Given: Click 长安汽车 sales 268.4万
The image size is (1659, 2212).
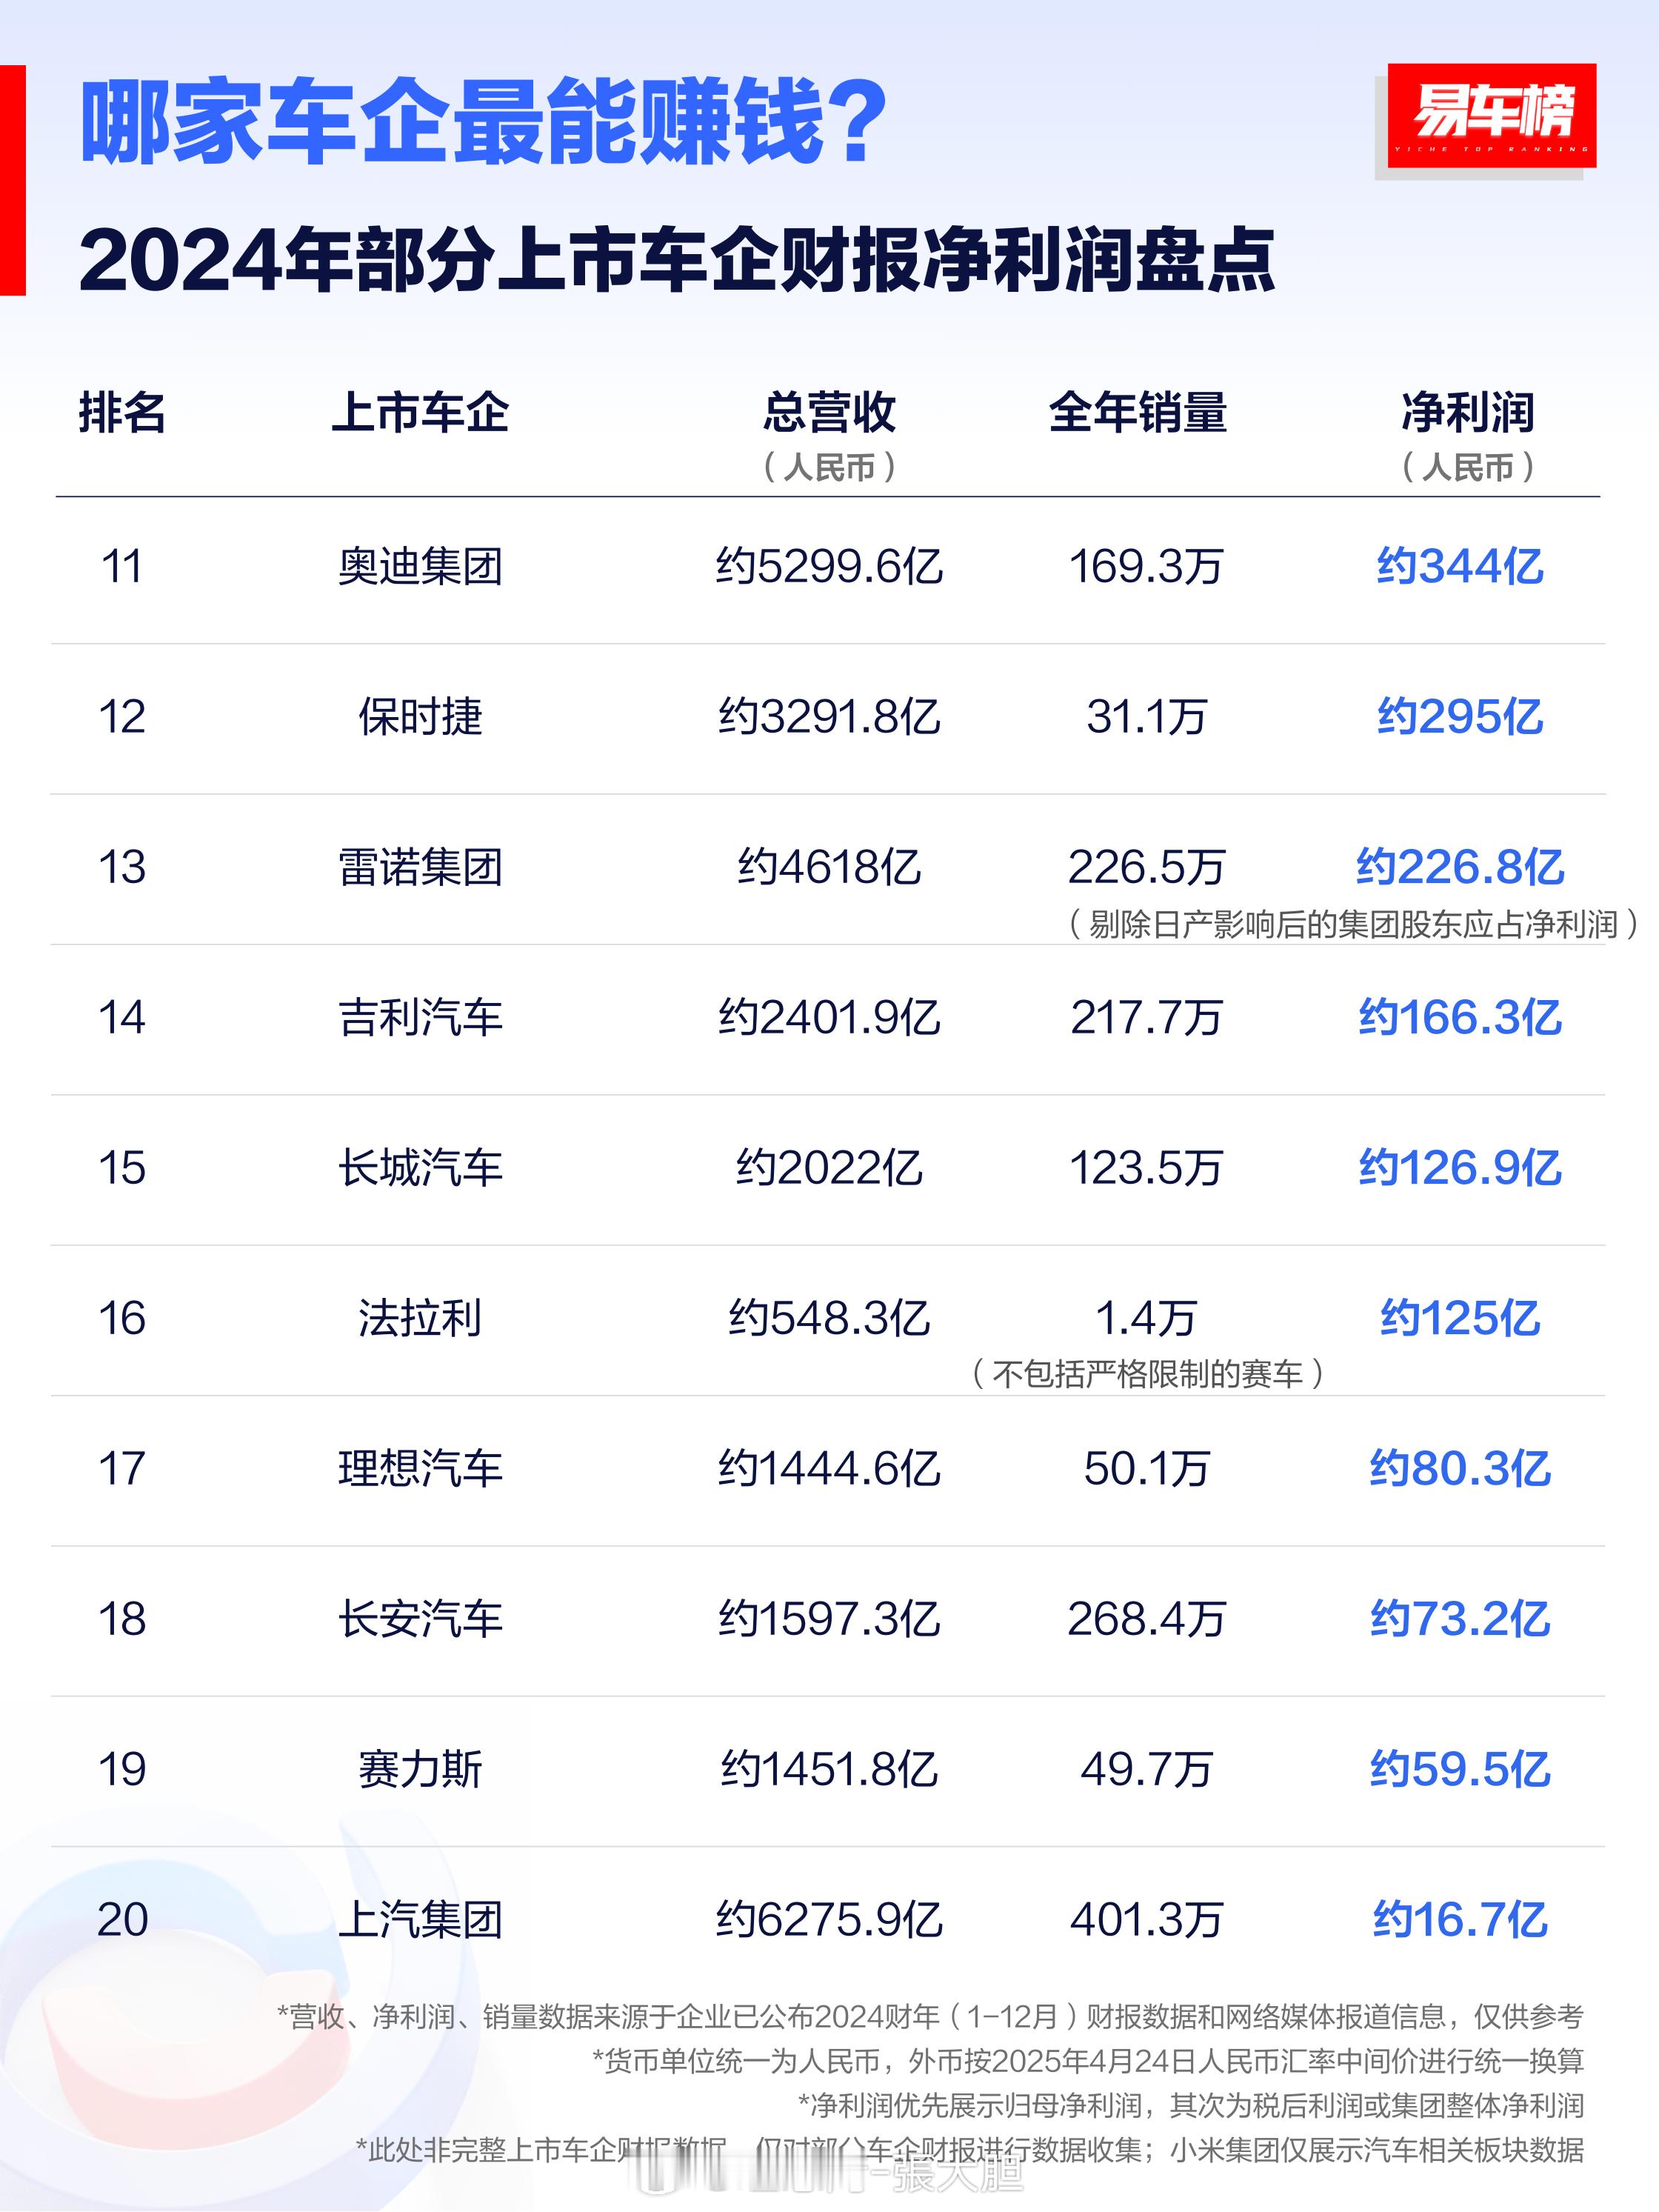Looking at the screenshot, I should pos(1146,1618).
